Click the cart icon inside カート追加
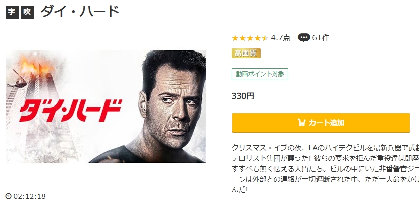 pos(302,123)
